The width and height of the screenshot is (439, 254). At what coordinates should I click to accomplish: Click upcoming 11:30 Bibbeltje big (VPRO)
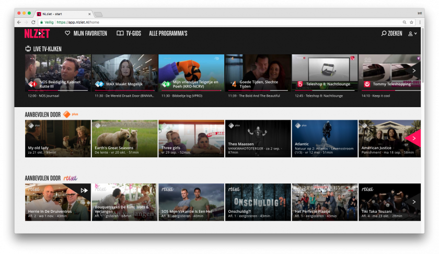[x=182, y=96]
